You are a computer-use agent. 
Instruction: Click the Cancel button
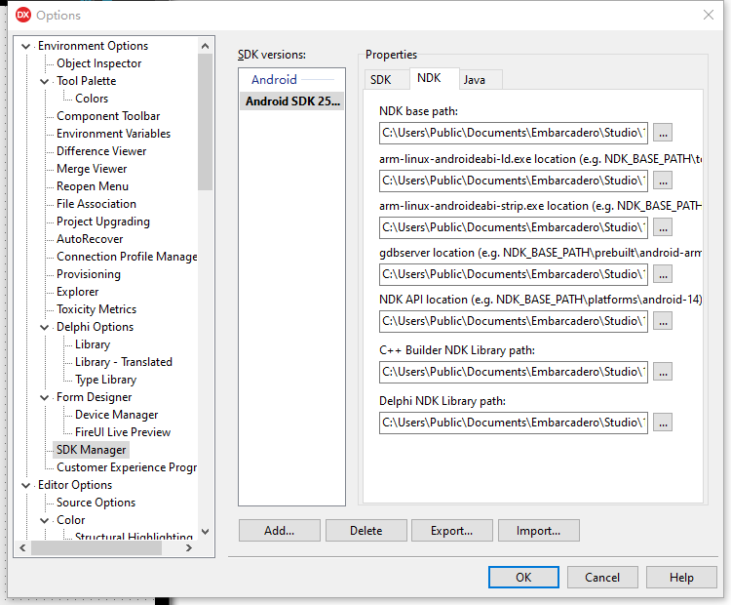(602, 578)
